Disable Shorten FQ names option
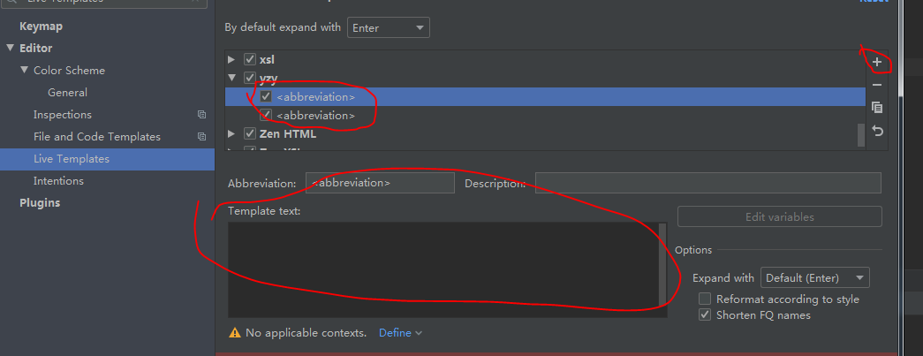Image resolution: width=923 pixels, height=356 pixels. click(705, 314)
